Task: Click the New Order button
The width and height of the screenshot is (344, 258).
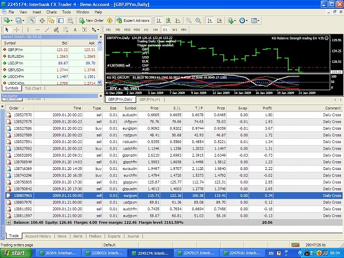Action: 91,20
